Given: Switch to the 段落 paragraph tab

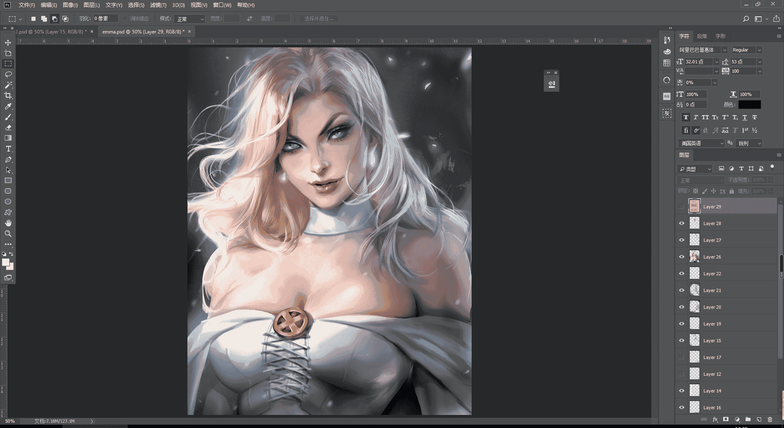Looking at the screenshot, I should coord(702,36).
